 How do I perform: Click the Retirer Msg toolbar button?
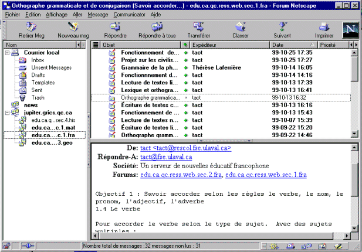point(32,30)
